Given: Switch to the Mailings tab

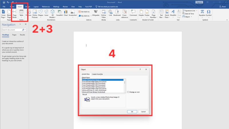Looking at the screenshot, I should [56, 7].
